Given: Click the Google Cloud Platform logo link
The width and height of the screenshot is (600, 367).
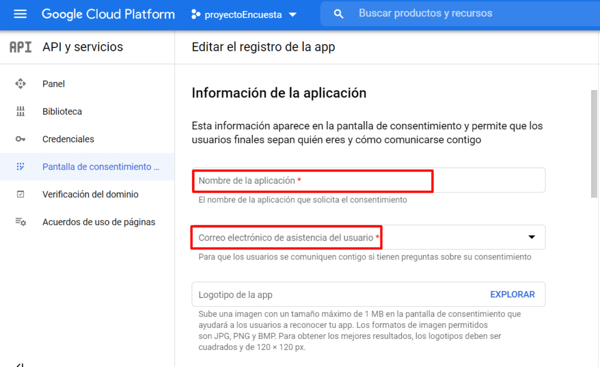Looking at the screenshot, I should [108, 14].
